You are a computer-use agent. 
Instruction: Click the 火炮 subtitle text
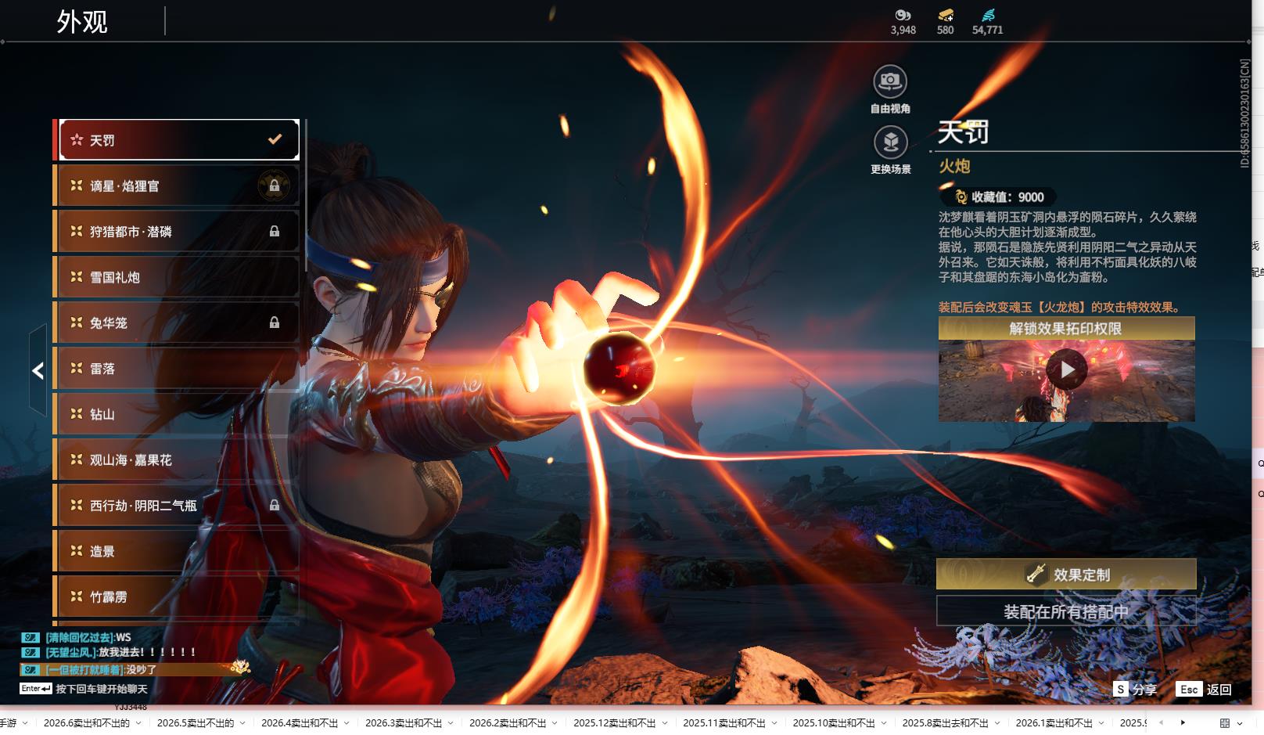[954, 166]
